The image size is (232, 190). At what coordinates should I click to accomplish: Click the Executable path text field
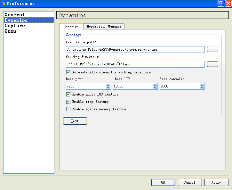[x=135, y=49]
